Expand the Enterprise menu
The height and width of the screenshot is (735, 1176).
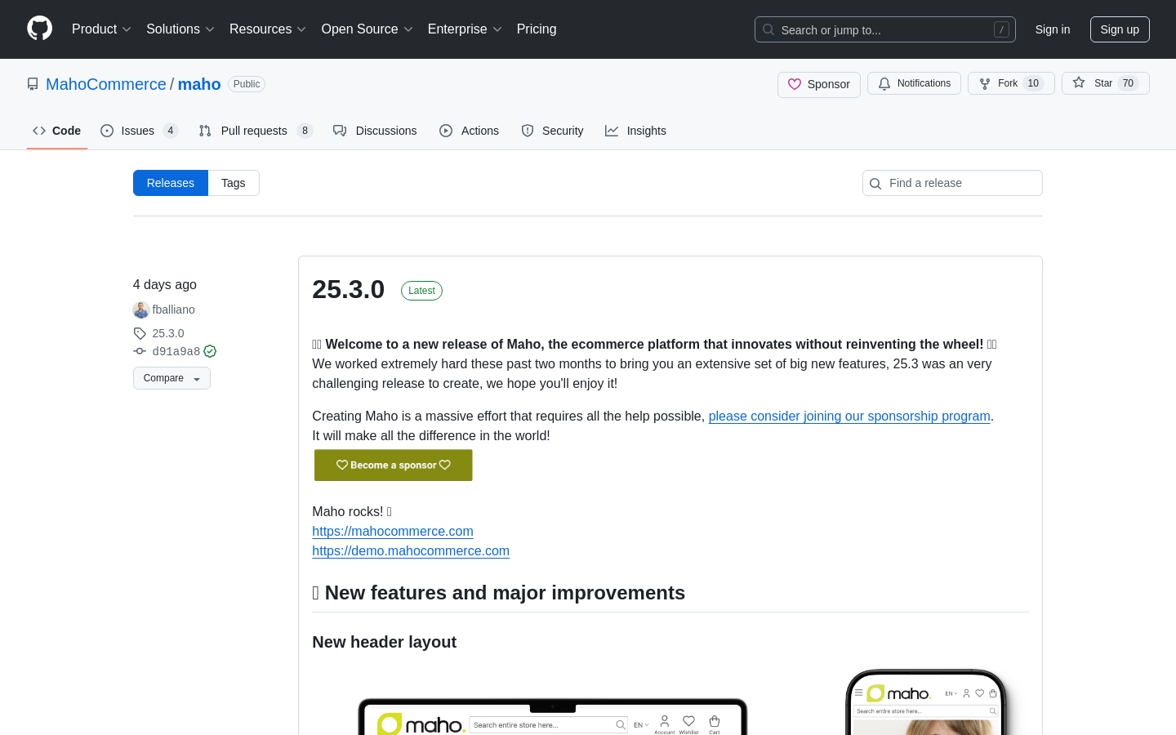(465, 29)
